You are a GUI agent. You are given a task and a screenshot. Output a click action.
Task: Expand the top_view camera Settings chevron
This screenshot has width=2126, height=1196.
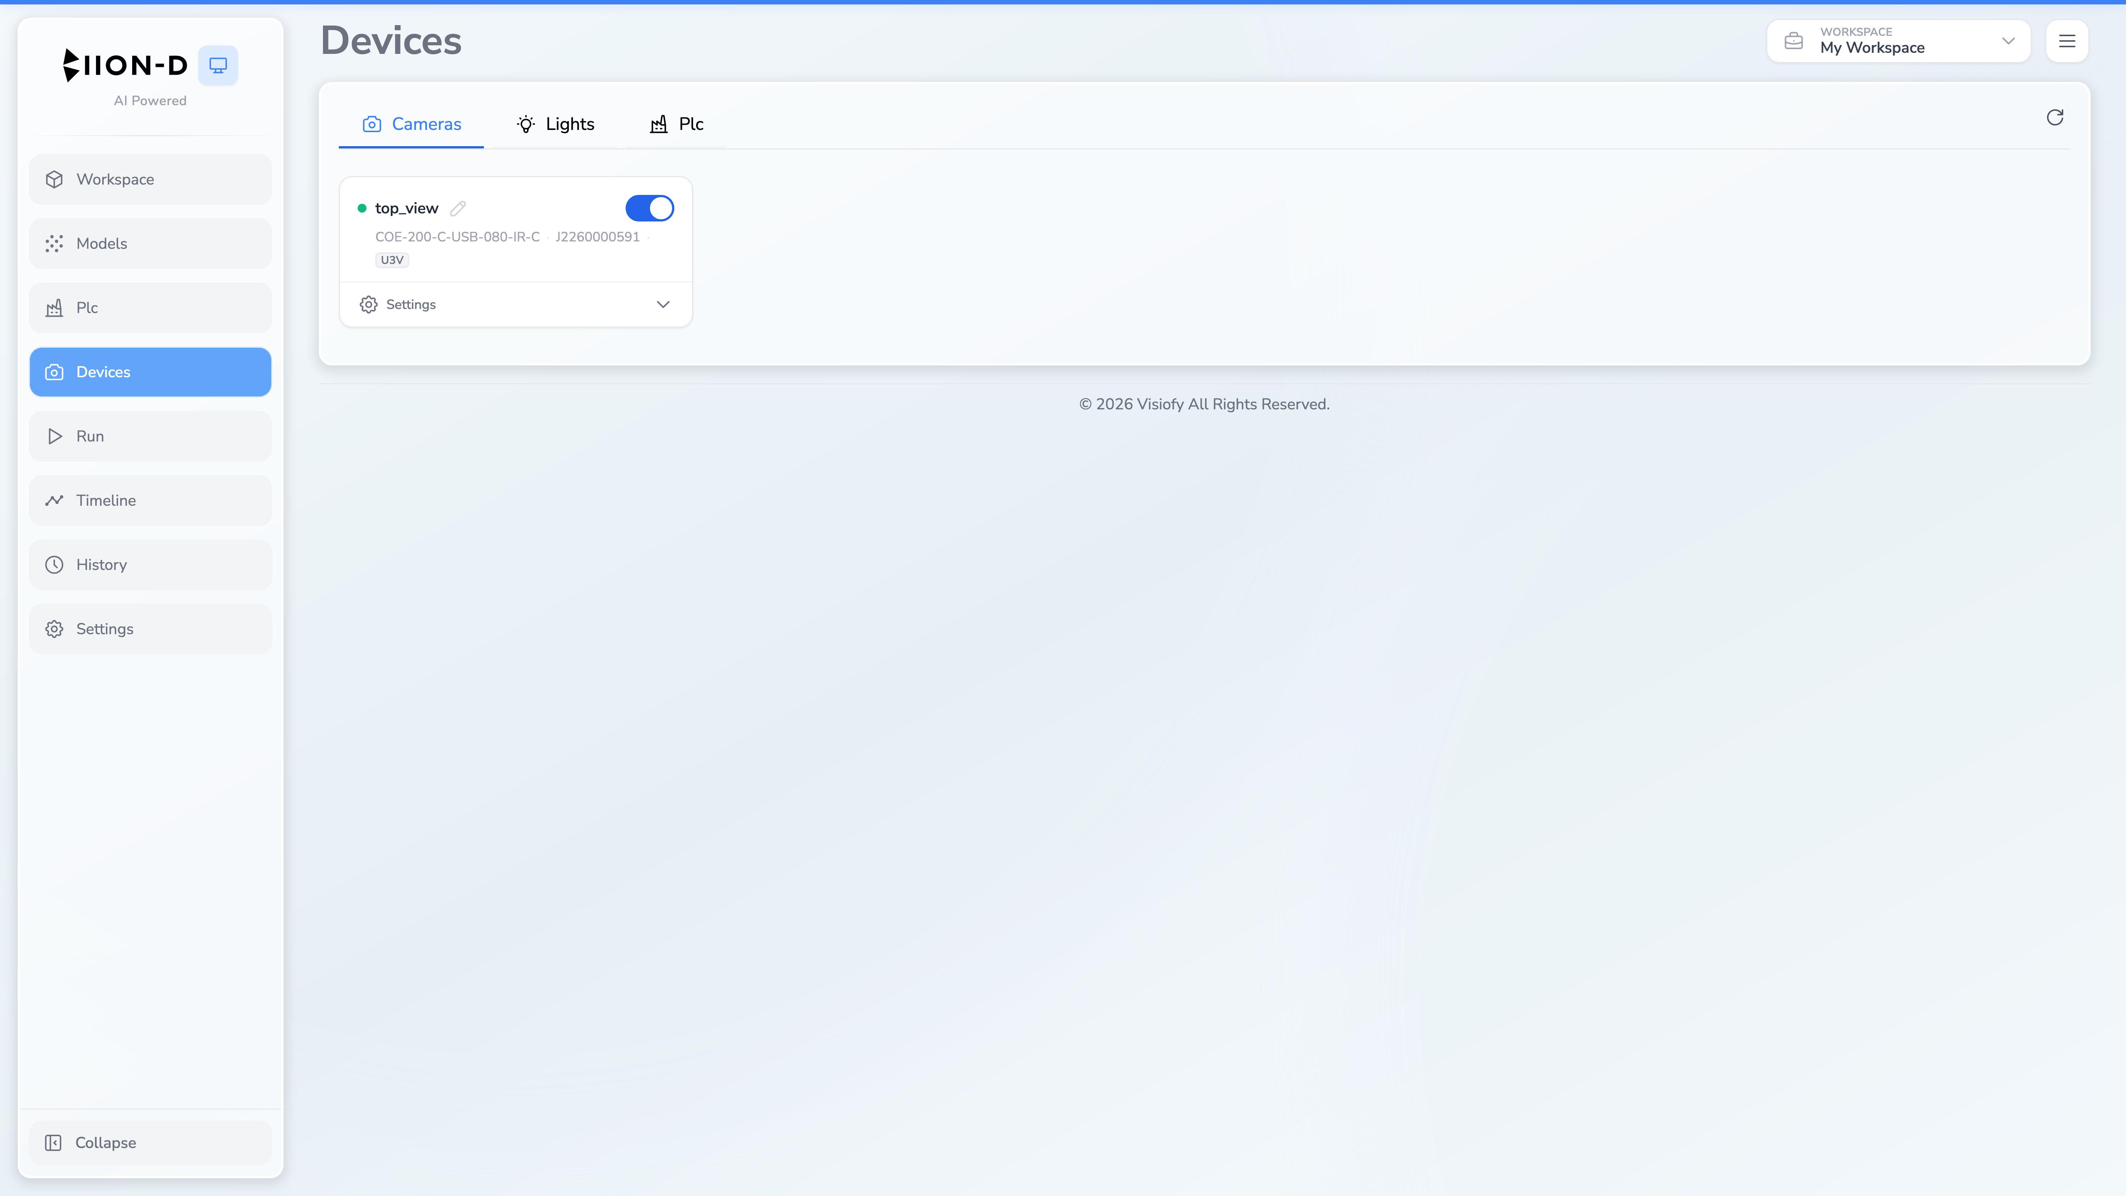[663, 305]
